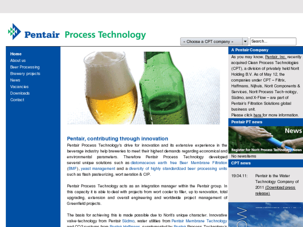
Task: Open the Pentair Südmo link
Action: pos(128,221)
